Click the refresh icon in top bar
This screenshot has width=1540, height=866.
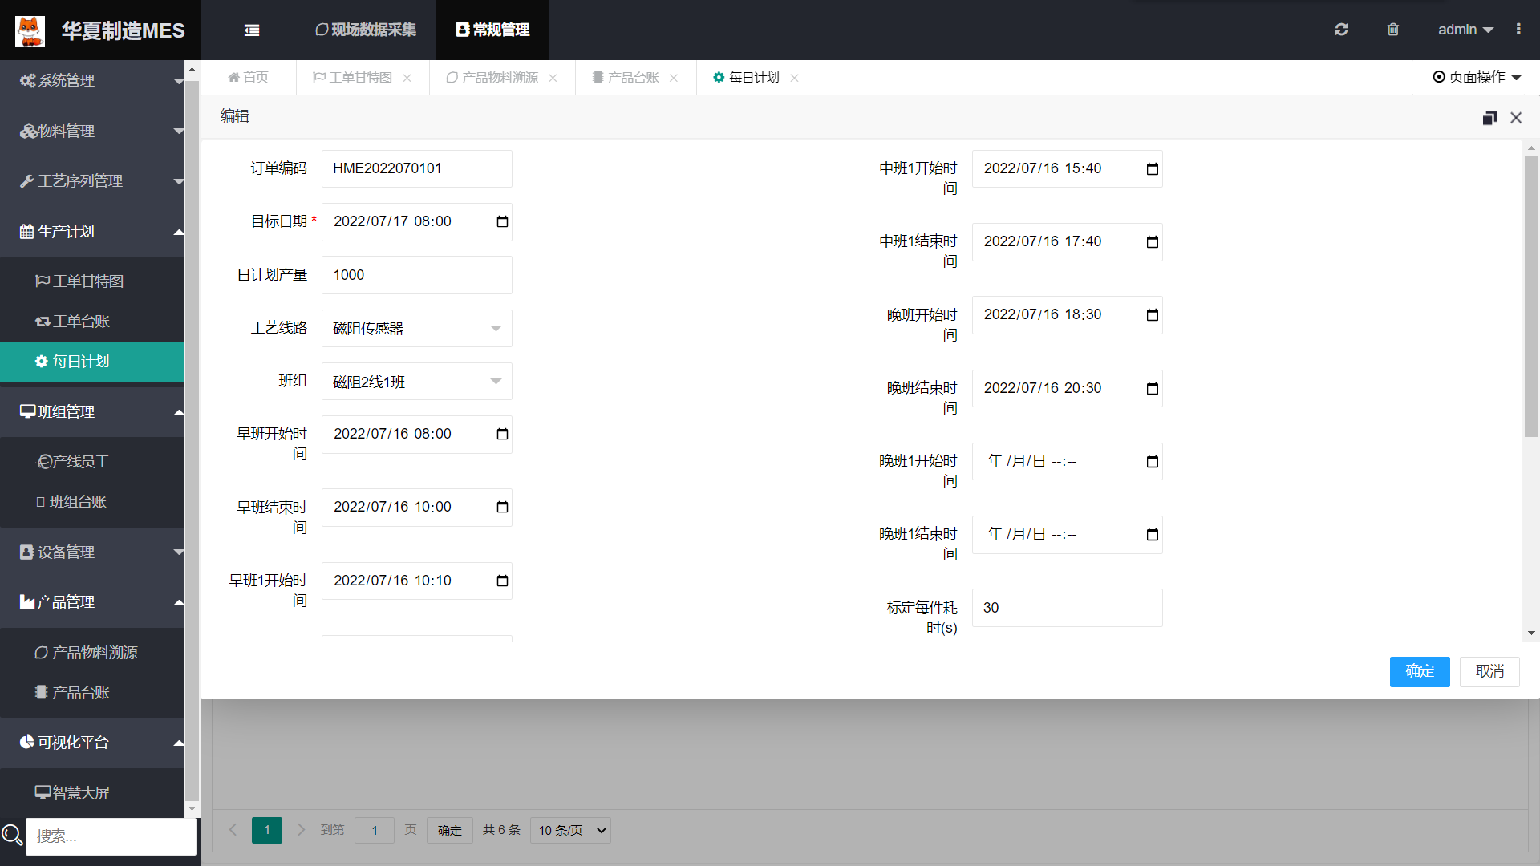click(x=1341, y=30)
